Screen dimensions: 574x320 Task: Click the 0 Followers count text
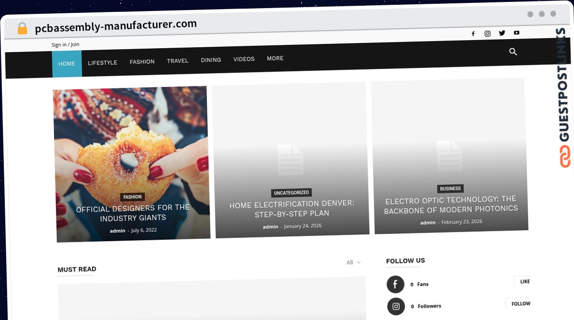pyautogui.click(x=426, y=306)
